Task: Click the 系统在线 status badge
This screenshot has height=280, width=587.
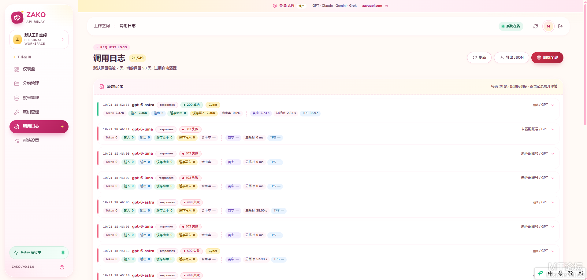Action: tap(511, 26)
